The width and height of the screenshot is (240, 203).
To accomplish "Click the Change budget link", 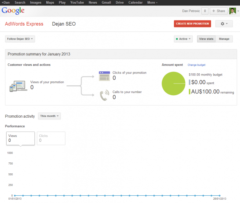I will (197, 65).
